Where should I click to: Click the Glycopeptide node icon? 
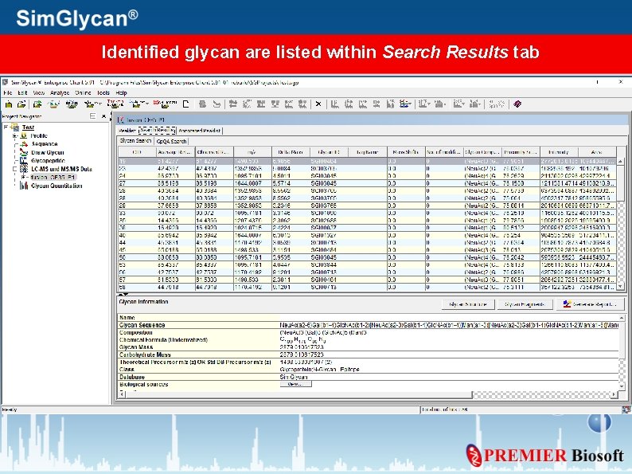coord(24,161)
